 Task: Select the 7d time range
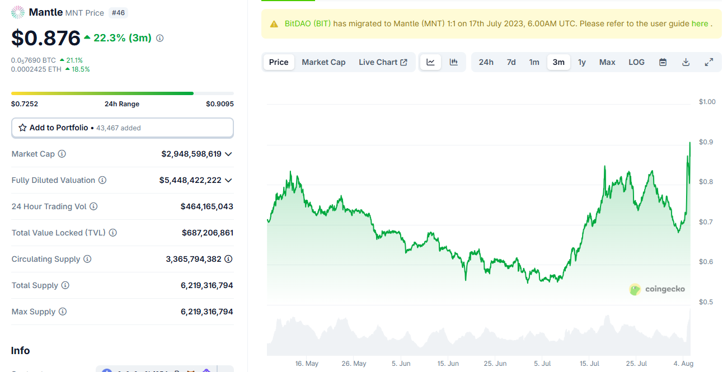point(511,62)
